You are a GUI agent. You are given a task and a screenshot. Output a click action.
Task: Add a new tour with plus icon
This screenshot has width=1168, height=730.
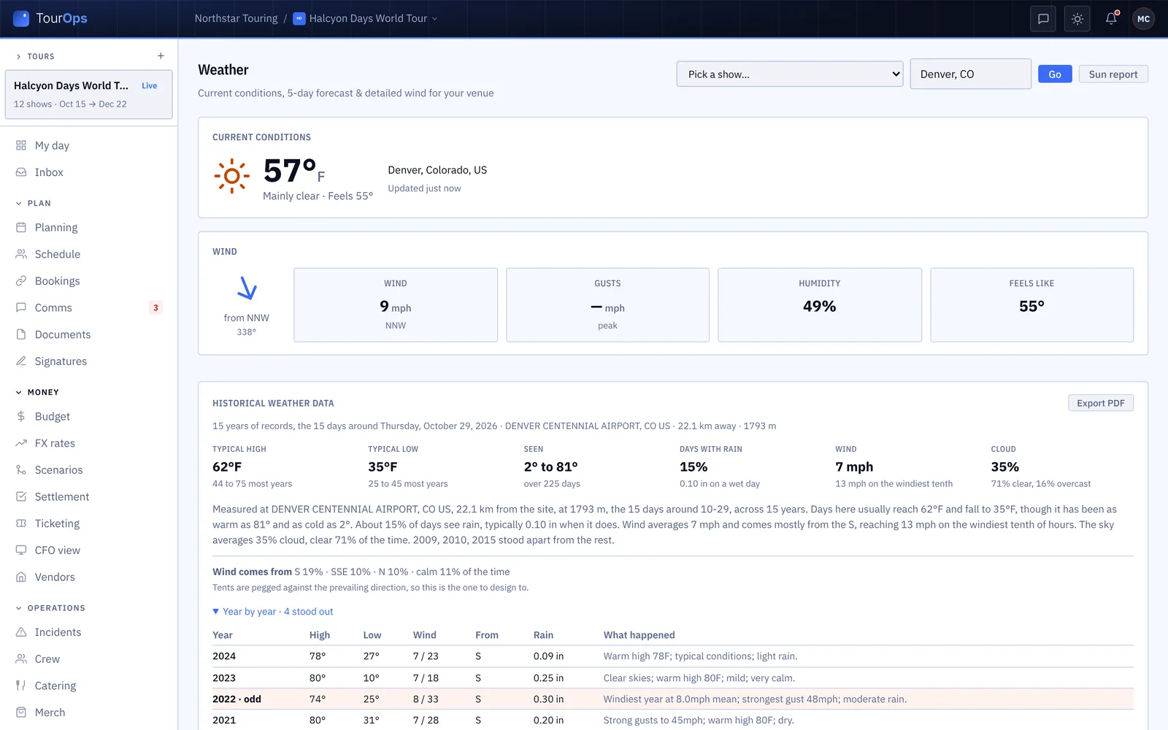(161, 56)
